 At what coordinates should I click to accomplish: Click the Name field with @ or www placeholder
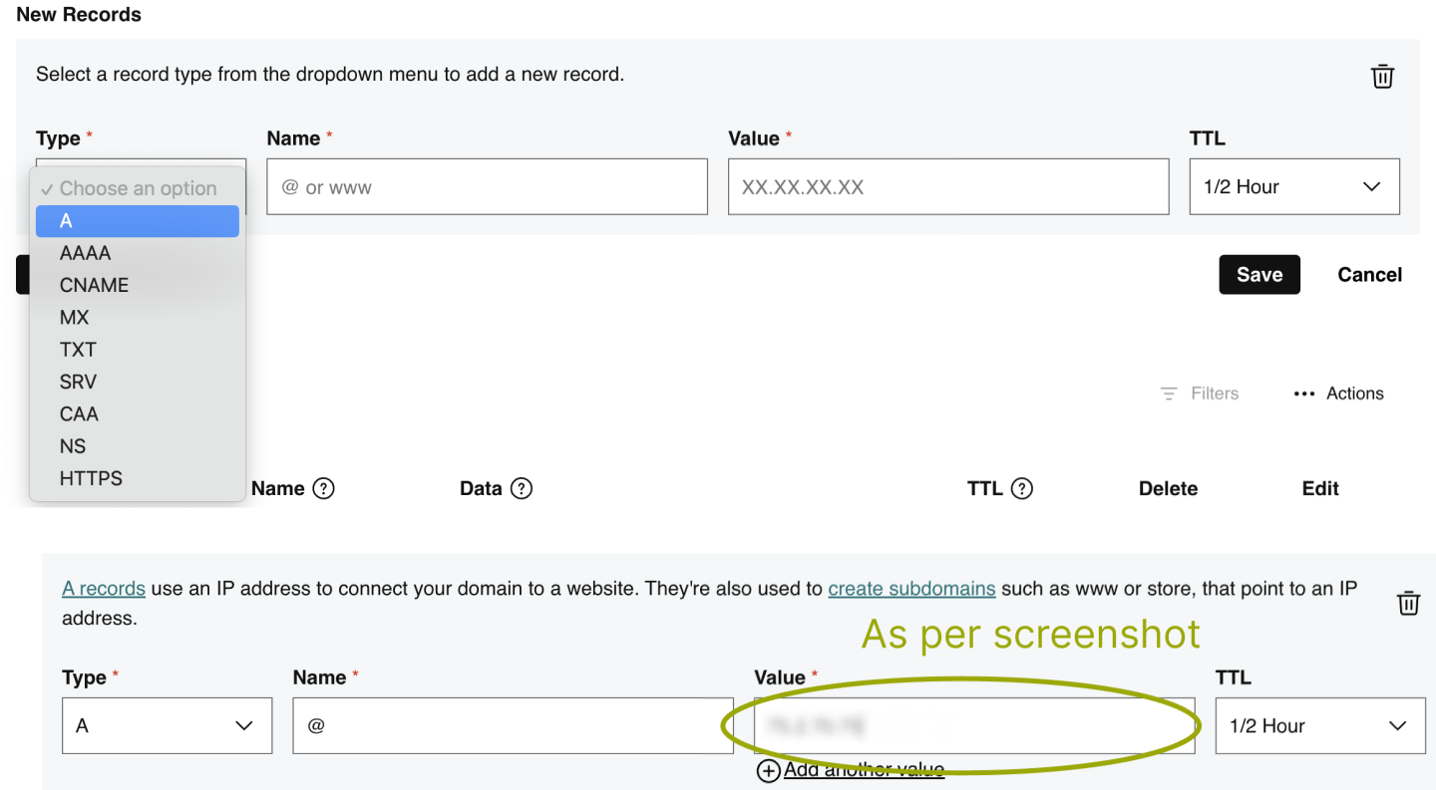(487, 186)
